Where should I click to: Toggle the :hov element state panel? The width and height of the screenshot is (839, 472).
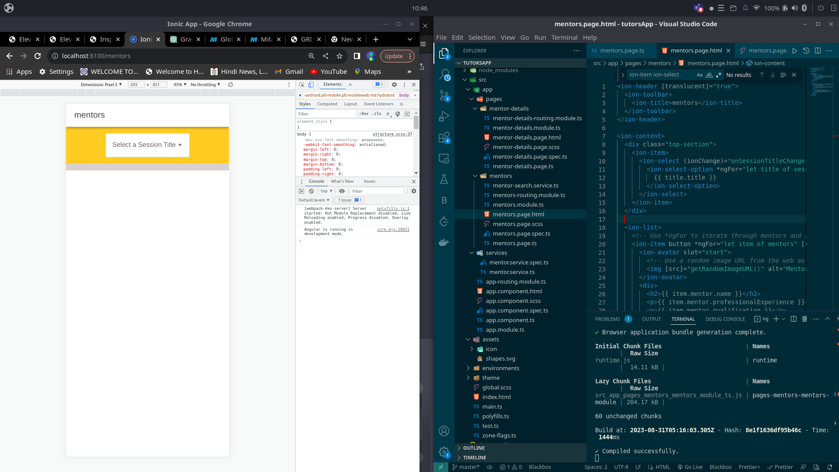(x=364, y=114)
